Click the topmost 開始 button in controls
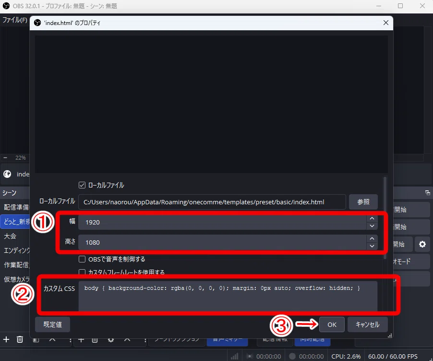This screenshot has width=433, height=361. [x=411, y=210]
